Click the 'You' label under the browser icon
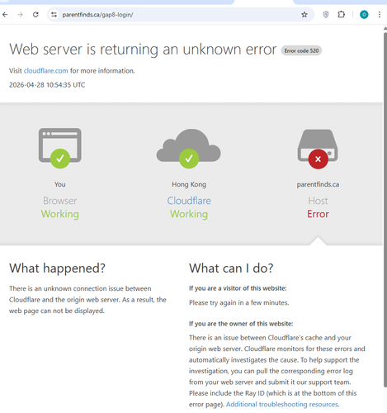 point(60,184)
